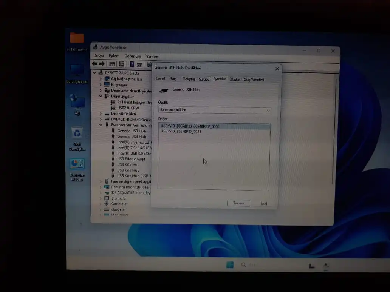The width and height of the screenshot is (390, 292).
Task: Select USB Kök Hub (USB 3 entry
Action: (134, 176)
